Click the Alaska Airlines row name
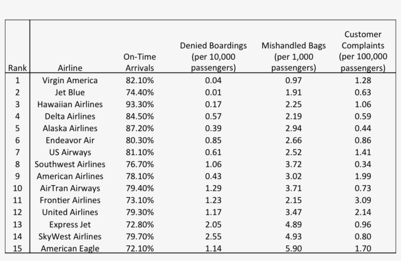401x261 pixels. coord(70,128)
